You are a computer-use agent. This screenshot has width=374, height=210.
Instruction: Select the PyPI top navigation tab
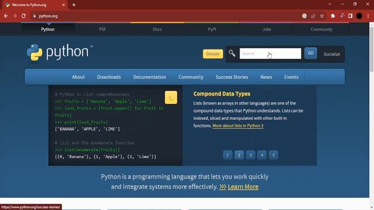(x=212, y=29)
